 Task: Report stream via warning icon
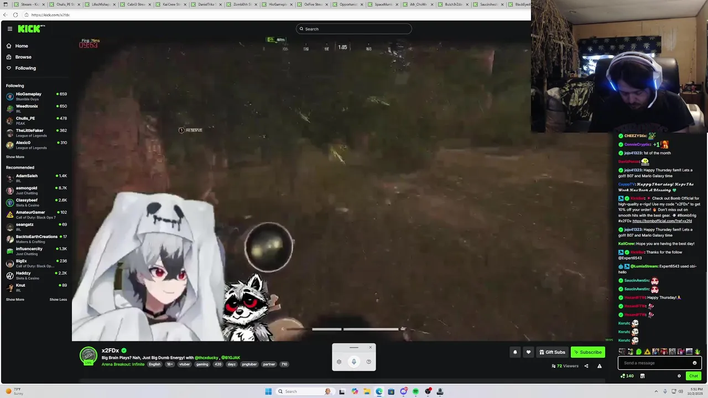pos(599,366)
